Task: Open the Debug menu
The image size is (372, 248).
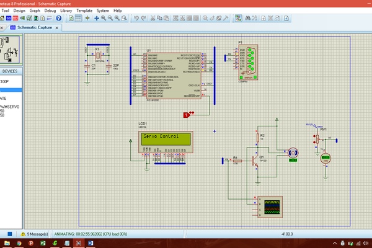Action: point(50,11)
